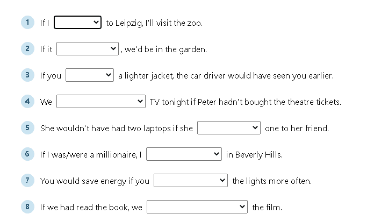Click the text 'You would save energy if you'

coord(95,181)
